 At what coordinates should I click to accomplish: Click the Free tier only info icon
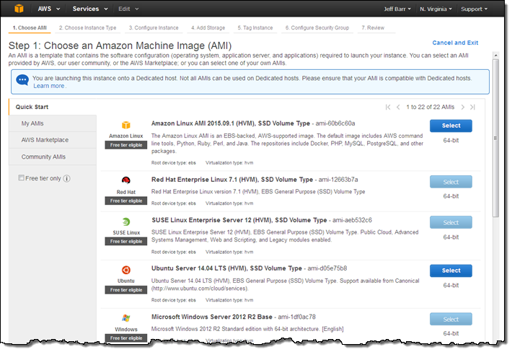[x=66, y=178]
